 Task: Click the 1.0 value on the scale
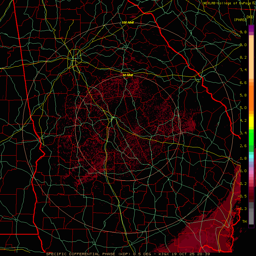[243, 171]
